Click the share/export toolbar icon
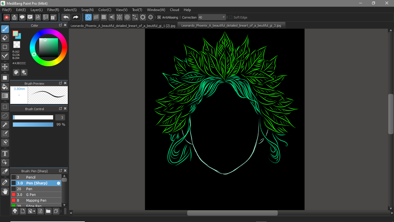This screenshot has height=222, width=394. [14, 17]
